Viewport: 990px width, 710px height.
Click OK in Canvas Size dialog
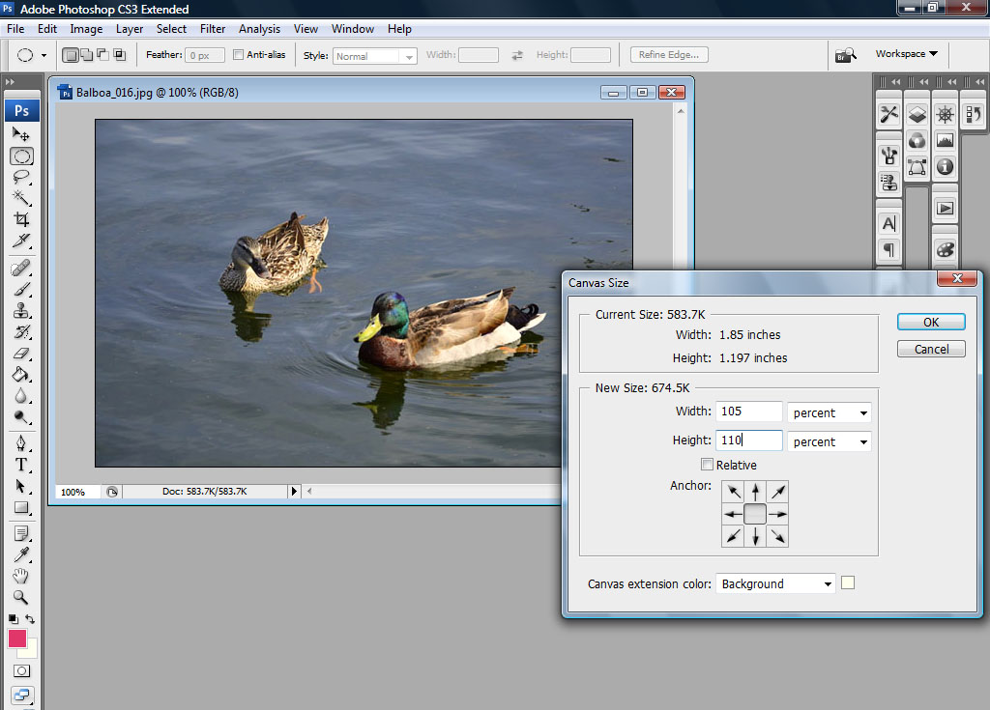coord(931,322)
